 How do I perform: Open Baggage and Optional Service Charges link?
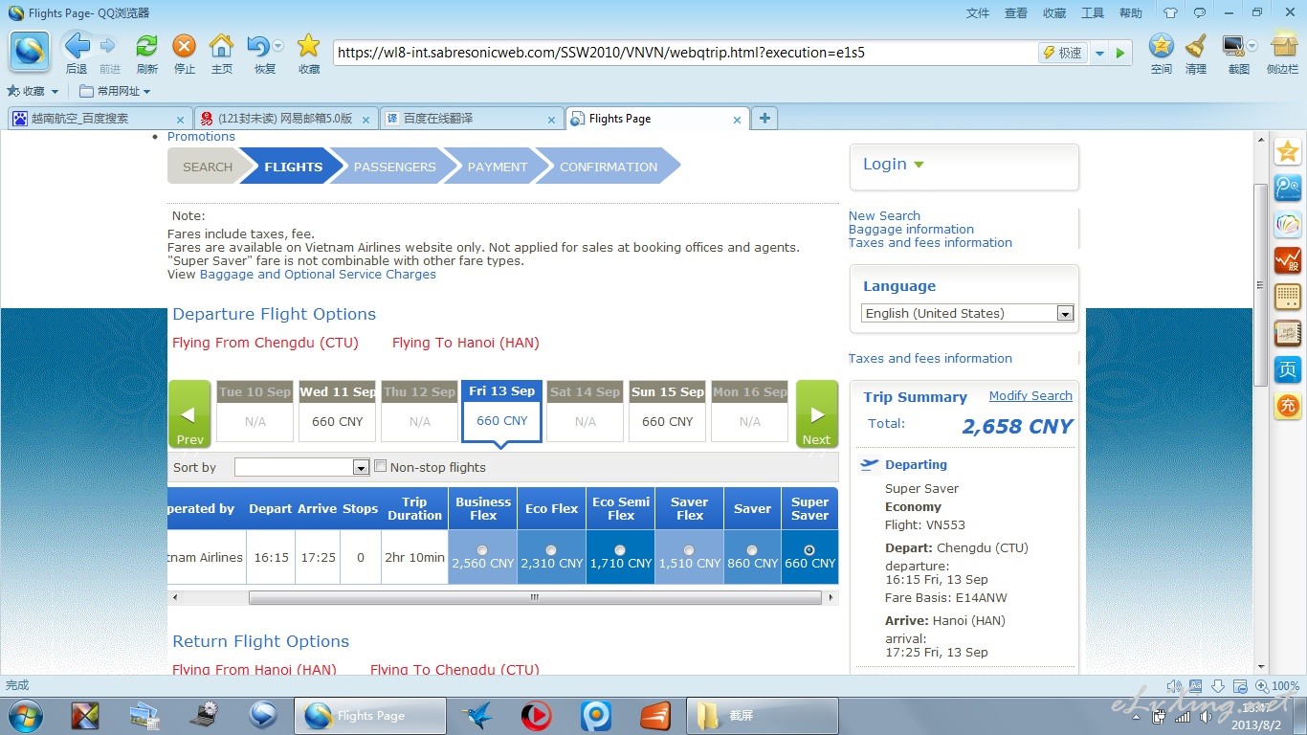pos(318,274)
